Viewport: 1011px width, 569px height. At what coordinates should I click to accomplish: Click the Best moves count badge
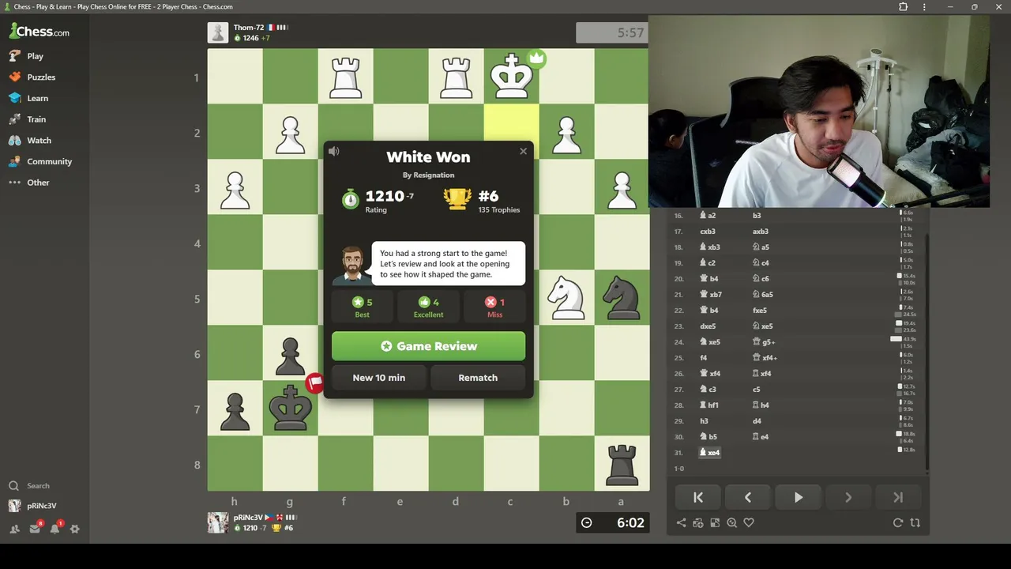[x=362, y=307]
